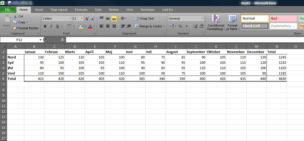
Task: Open the Page Layout tab
Action: click(x=59, y=10)
